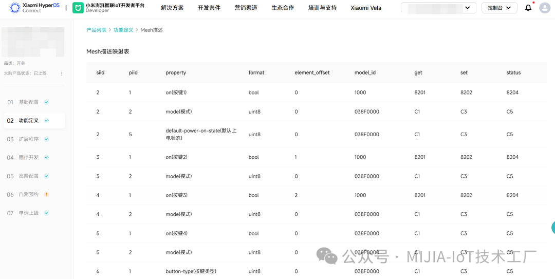Click the notification bell icon

click(528, 8)
